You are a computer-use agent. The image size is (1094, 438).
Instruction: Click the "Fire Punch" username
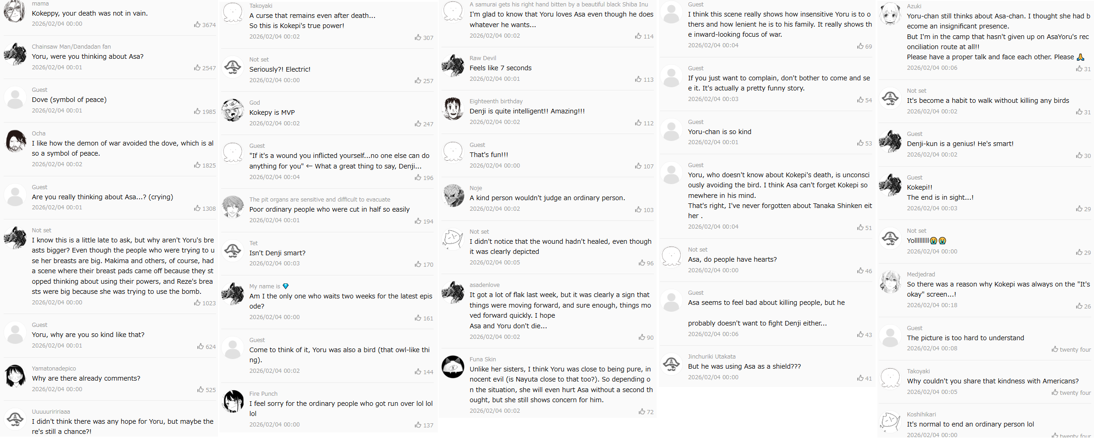(263, 393)
